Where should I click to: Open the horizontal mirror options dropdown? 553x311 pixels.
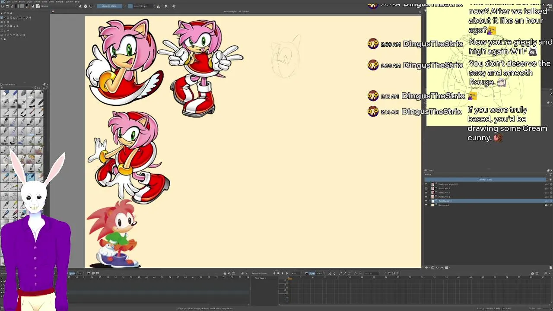162,6
